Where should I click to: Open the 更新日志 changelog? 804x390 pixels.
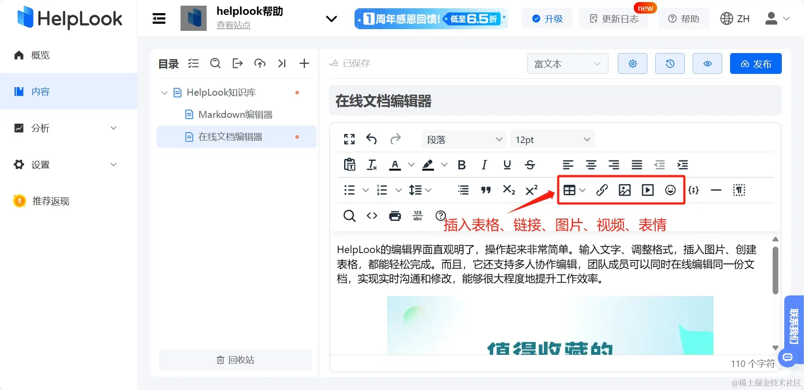[x=614, y=19]
